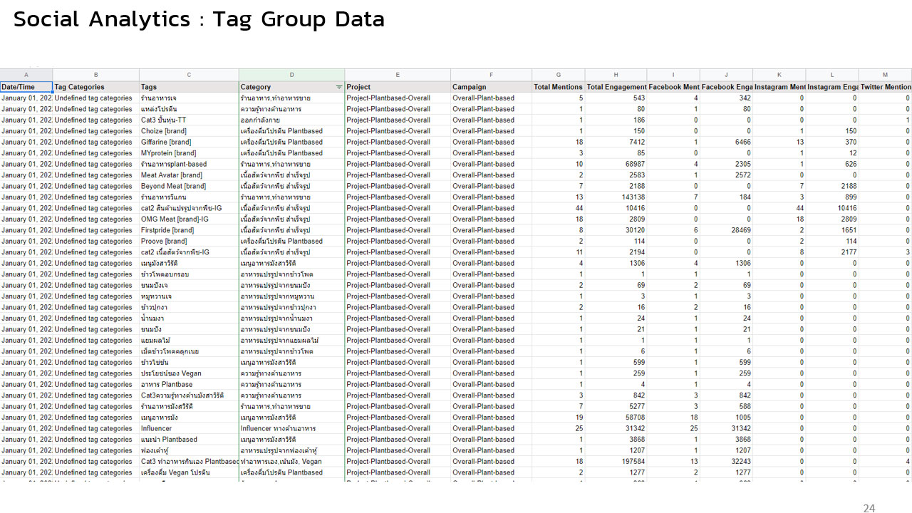912x513 pixels.
Task: Select column F header
Action: point(491,75)
